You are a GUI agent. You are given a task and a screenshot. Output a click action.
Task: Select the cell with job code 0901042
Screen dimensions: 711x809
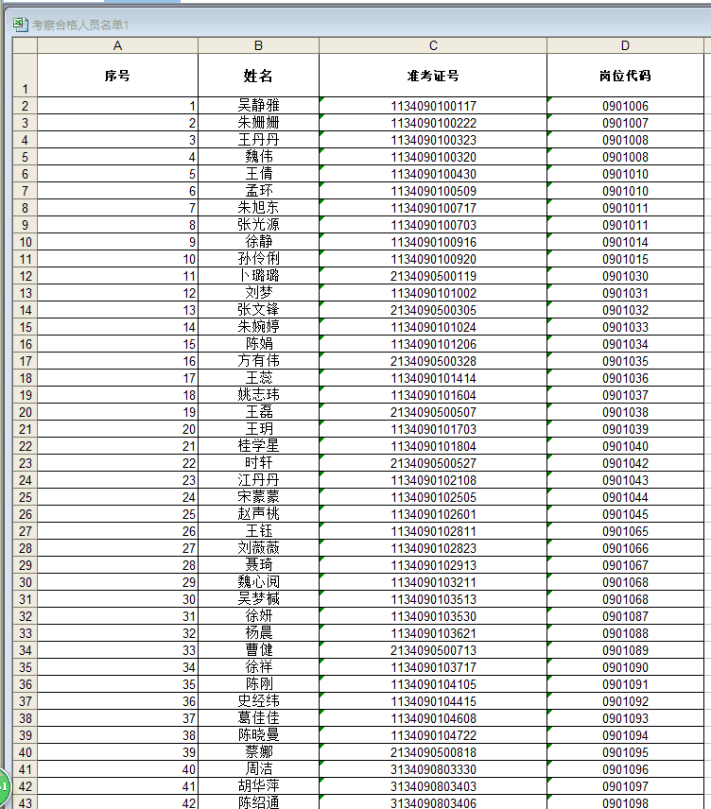[625, 463]
